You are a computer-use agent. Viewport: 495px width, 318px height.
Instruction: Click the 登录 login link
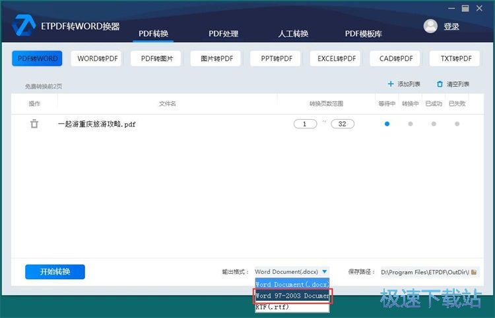[451, 26]
